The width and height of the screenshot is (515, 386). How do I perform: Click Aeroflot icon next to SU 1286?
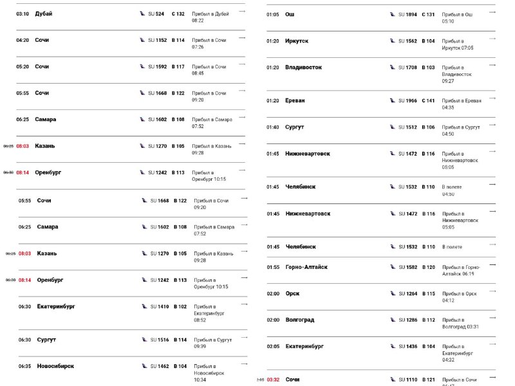[x=393, y=320]
